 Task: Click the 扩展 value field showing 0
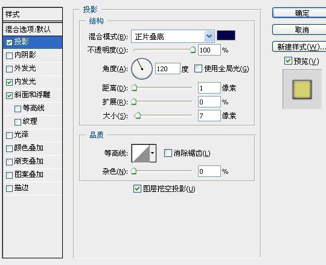pos(209,102)
